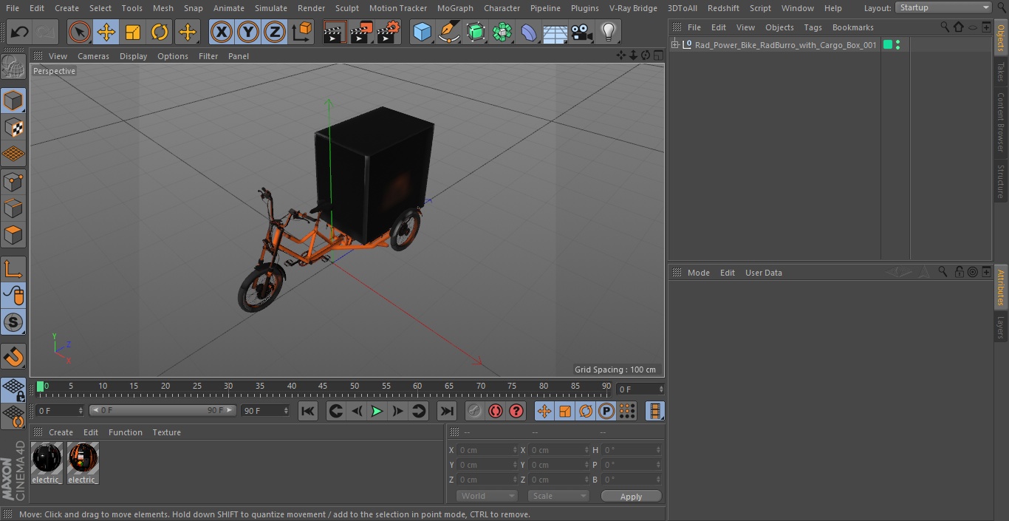The width and height of the screenshot is (1009, 521).
Task: Select first electric_ material thumbnail
Action: point(47,463)
